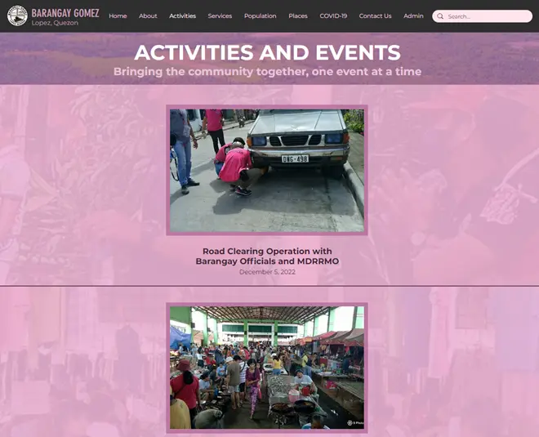Navigate to the Population page
539x437 pixels.
tap(260, 16)
